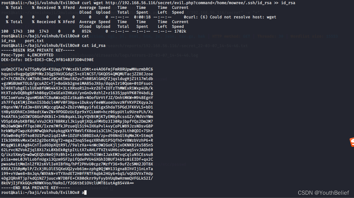Click the id_rsa filename in the tab-completion listing
This screenshot has height=198, width=354.
[x=8, y=41]
